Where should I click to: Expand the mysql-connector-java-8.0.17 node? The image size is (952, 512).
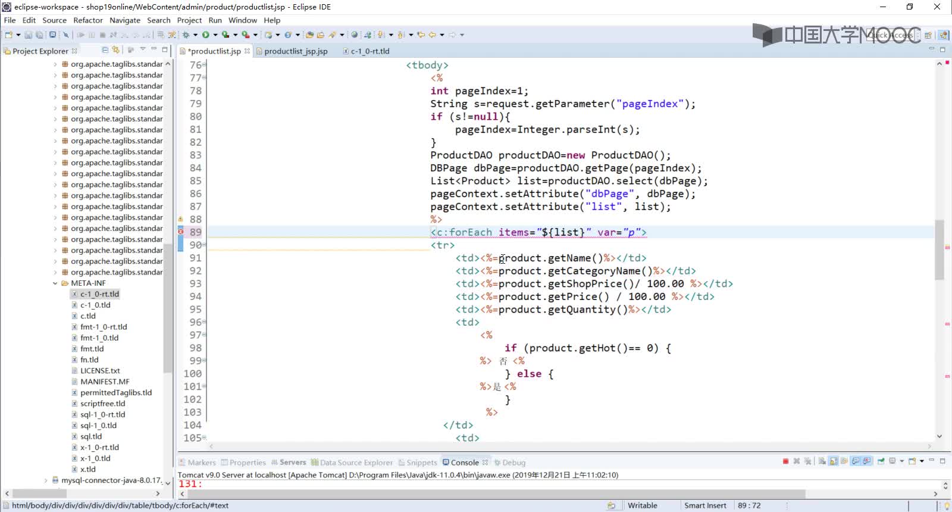(x=46, y=480)
